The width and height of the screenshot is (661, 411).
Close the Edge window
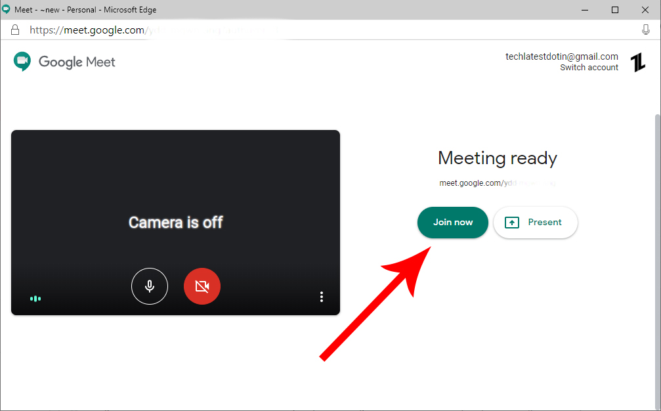coord(645,10)
